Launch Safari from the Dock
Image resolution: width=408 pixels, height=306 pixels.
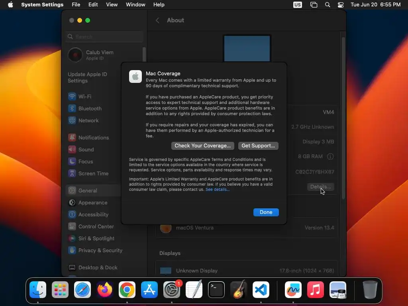[x=82, y=290]
